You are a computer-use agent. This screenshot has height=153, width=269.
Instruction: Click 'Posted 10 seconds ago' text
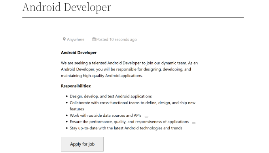[x=116, y=39]
